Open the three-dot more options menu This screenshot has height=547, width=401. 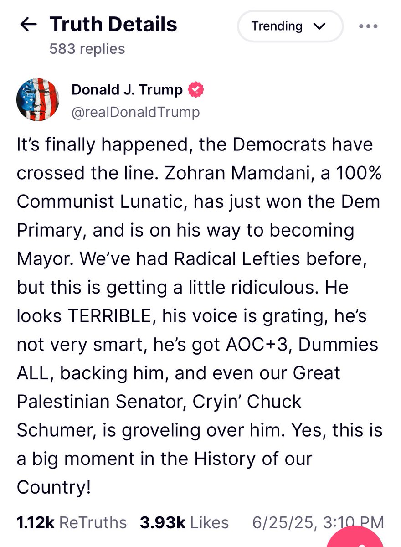coord(368,26)
